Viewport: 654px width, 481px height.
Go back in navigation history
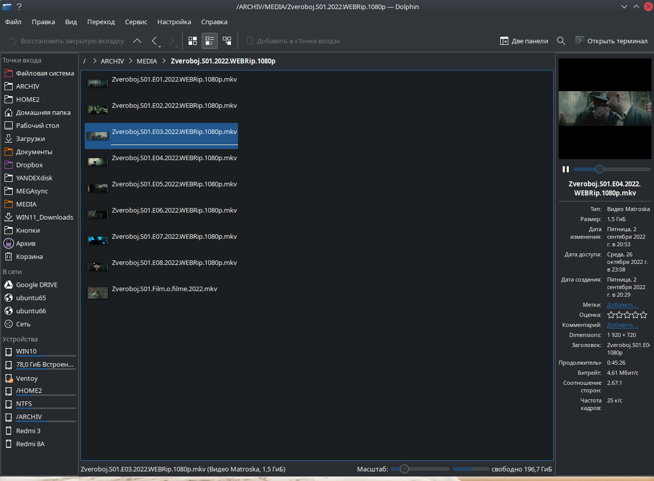click(155, 41)
